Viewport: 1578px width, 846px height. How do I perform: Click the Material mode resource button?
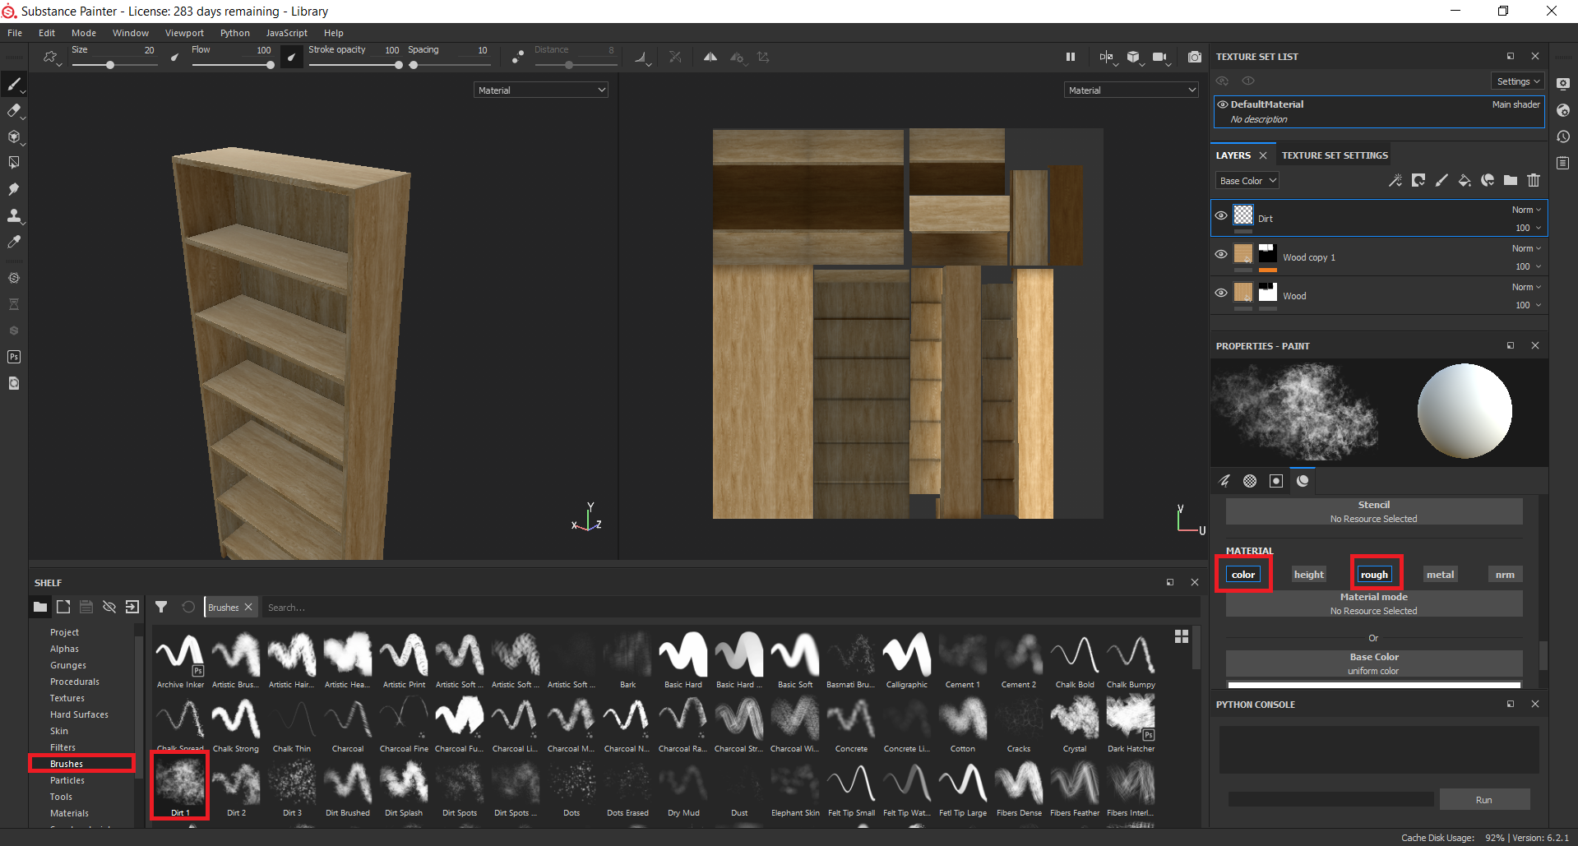click(1373, 603)
